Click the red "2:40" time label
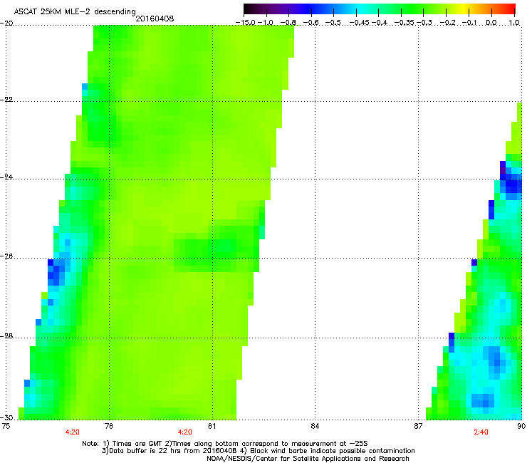 [x=481, y=432]
